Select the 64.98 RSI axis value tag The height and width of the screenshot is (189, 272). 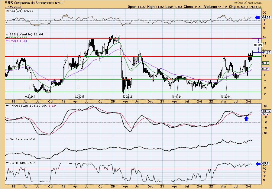point(266,17)
